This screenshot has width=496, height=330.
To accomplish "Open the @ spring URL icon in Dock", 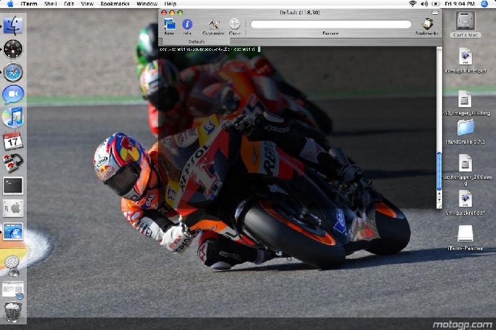I will click(12, 266).
